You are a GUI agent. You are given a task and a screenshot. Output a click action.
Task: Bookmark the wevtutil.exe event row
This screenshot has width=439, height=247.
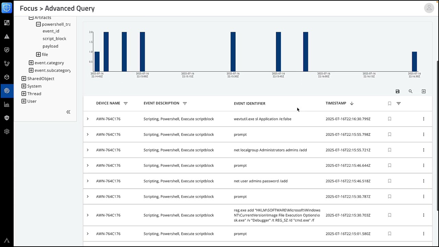390,119
